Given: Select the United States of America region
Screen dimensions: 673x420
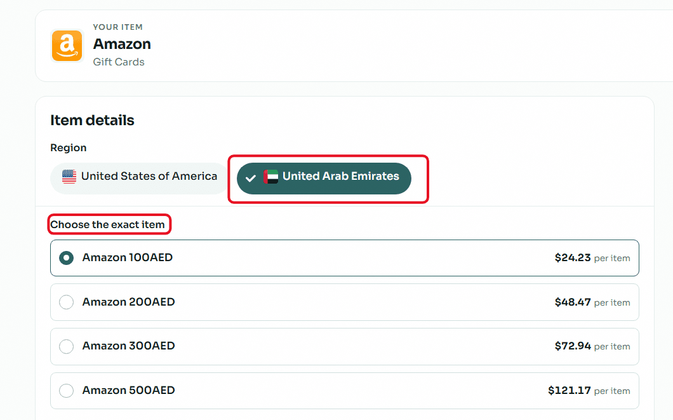Looking at the screenshot, I should coord(140,178).
